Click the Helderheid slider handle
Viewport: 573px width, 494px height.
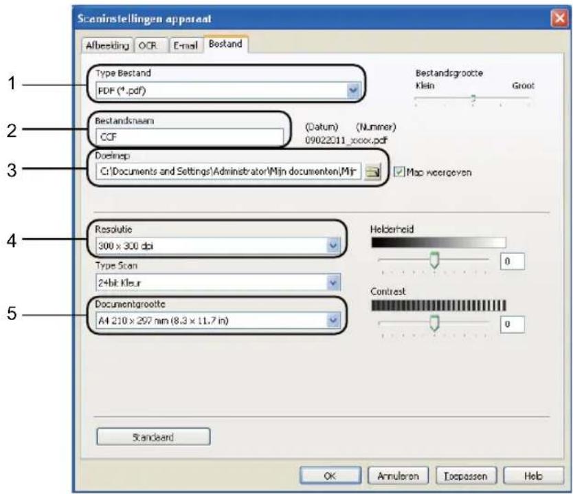[434, 260]
